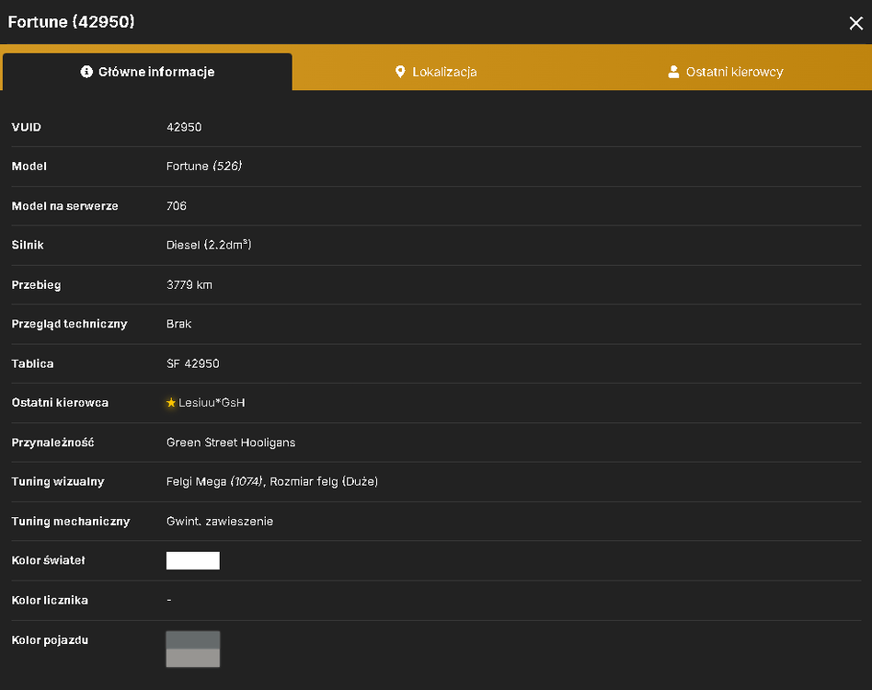Click the white Kolor świateł swatch
This screenshot has height=690, width=872.
coord(193,560)
